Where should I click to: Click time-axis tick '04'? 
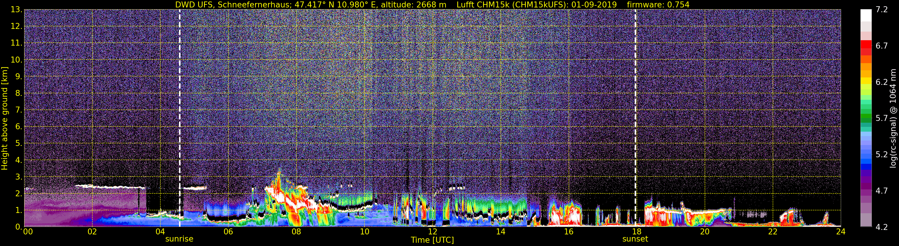pos(160,232)
